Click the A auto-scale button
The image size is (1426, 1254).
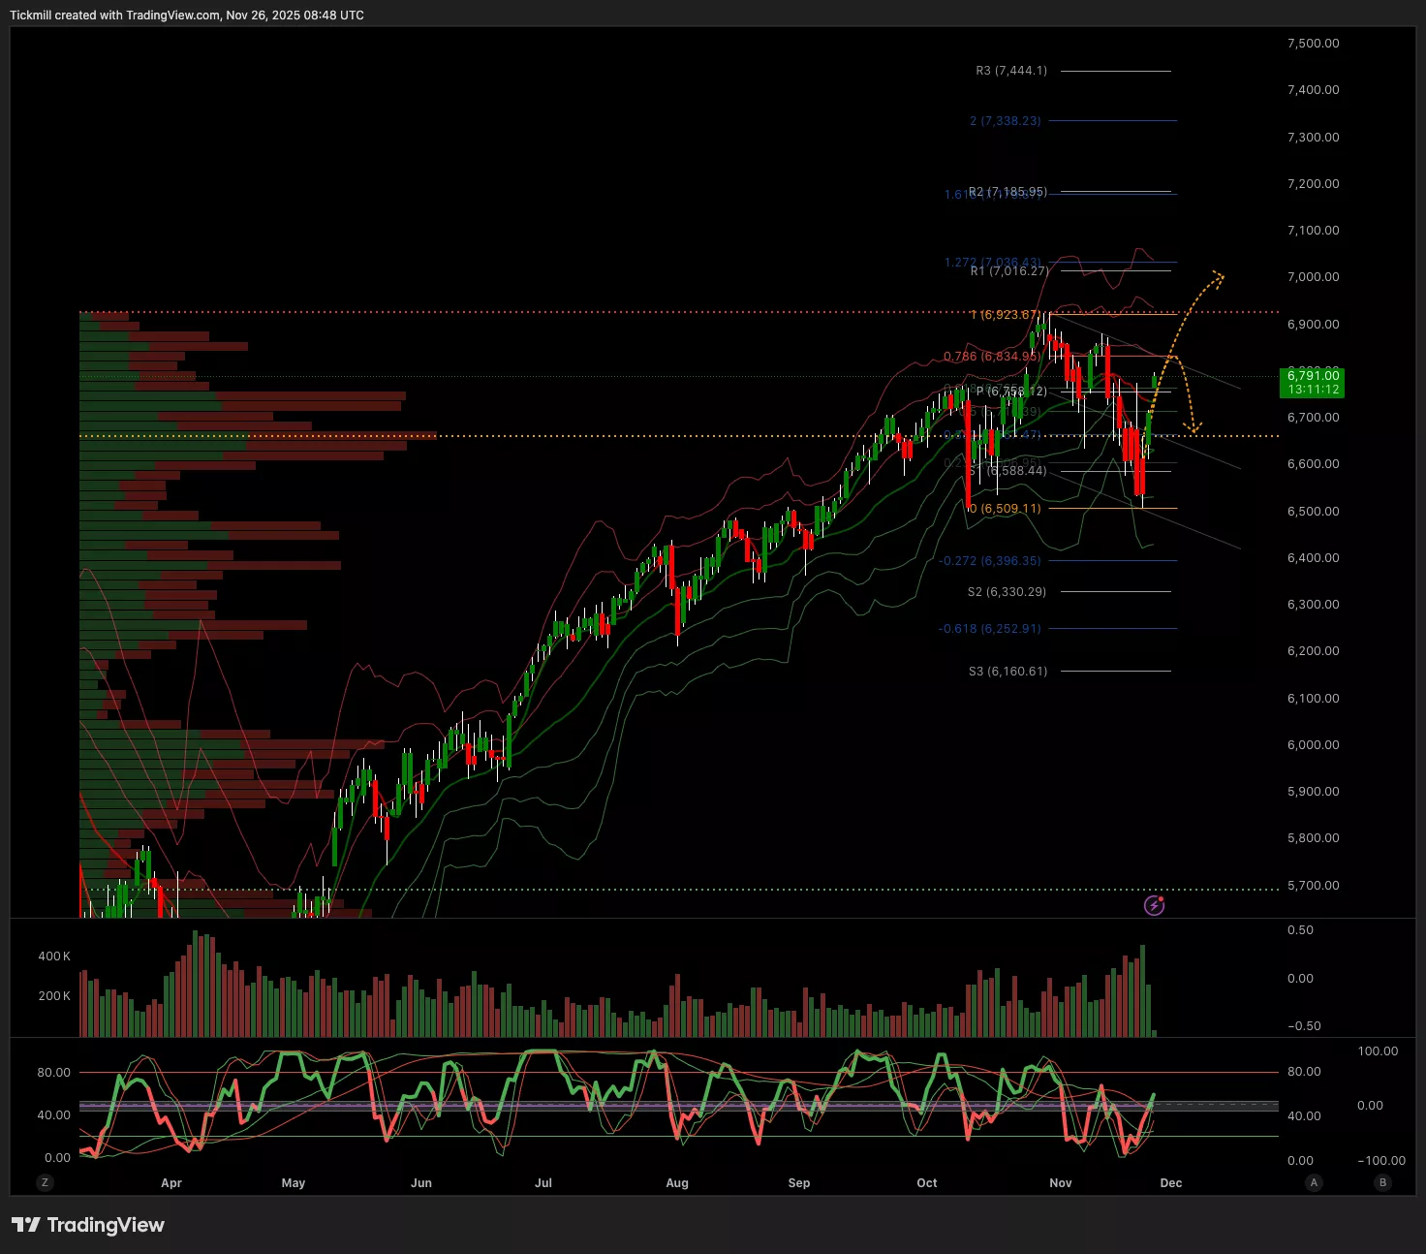(1314, 1182)
